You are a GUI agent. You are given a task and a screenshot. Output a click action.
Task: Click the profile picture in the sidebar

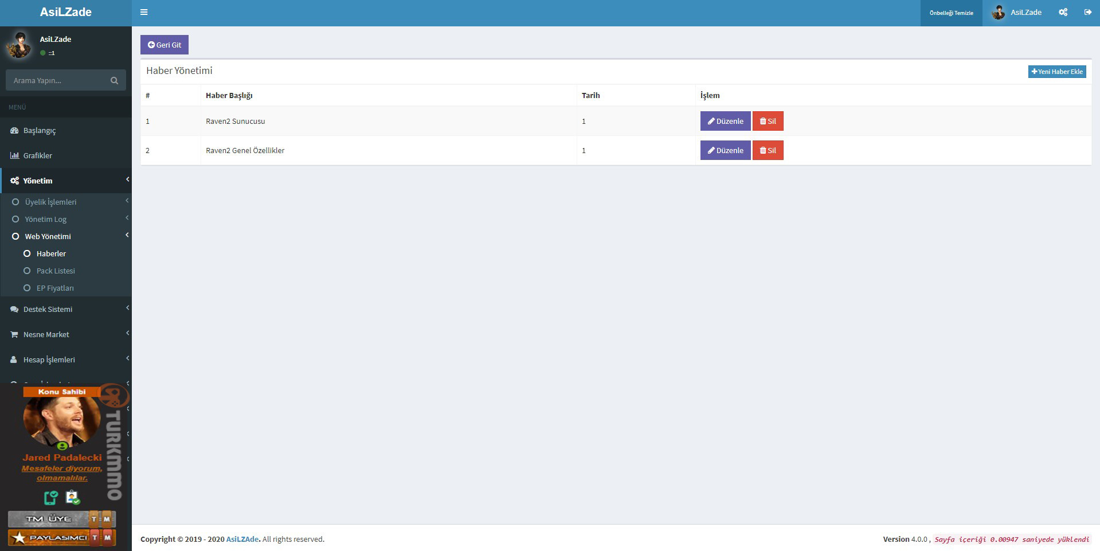pyautogui.click(x=19, y=45)
